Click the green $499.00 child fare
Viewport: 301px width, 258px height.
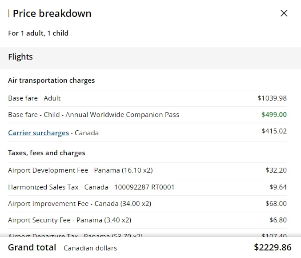[274, 115]
